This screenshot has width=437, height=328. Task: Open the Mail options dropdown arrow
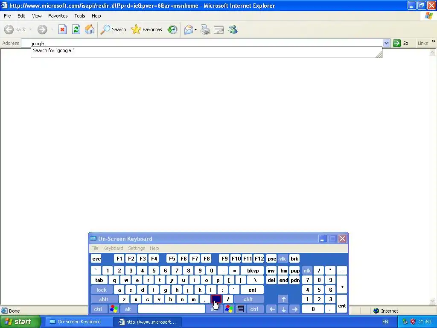click(195, 29)
